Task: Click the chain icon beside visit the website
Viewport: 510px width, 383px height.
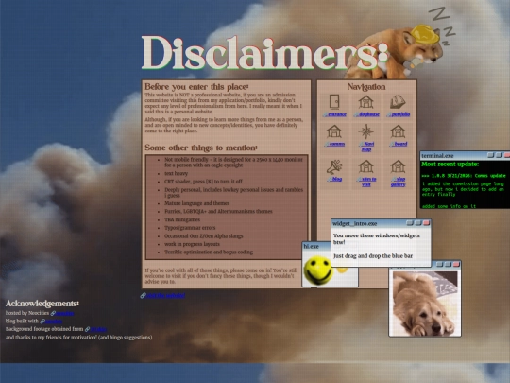Action: click(x=143, y=295)
